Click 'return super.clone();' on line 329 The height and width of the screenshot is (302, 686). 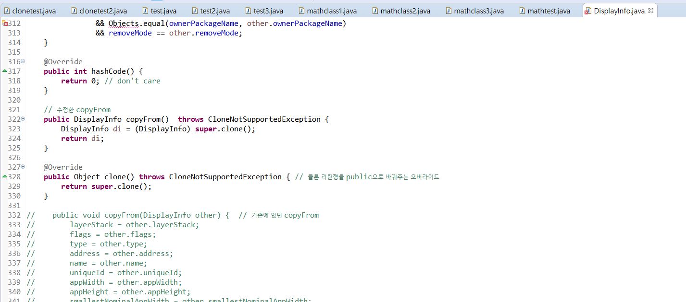click(106, 186)
